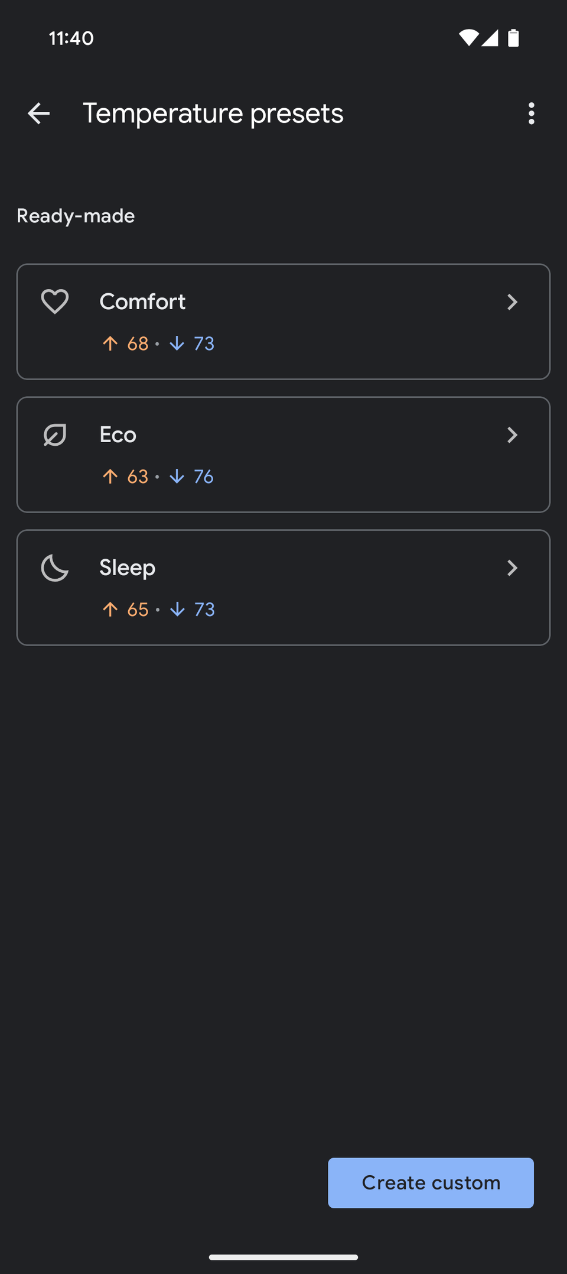
Task: Expand the Comfort preset chevron
Action: pyautogui.click(x=512, y=302)
